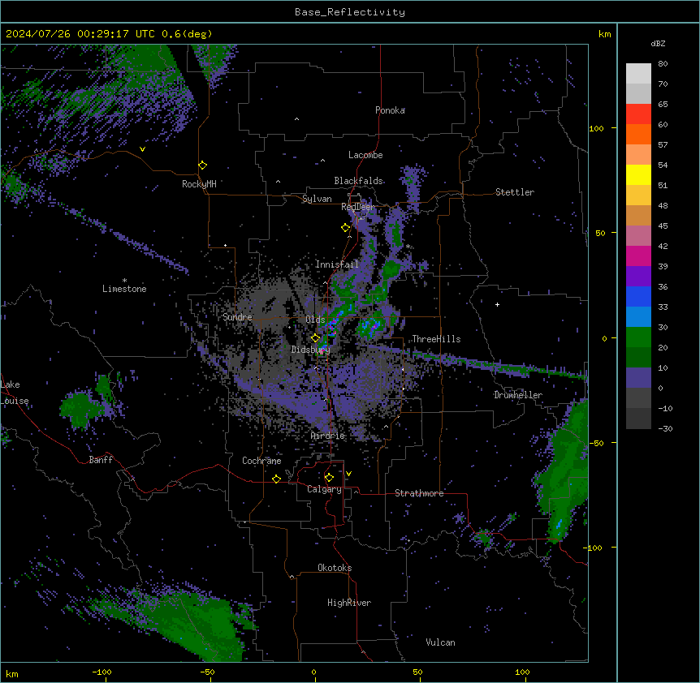Select the magenta 42 dBZ color swatch
Image resolution: width=700 pixels, height=683 pixels.
[638, 256]
